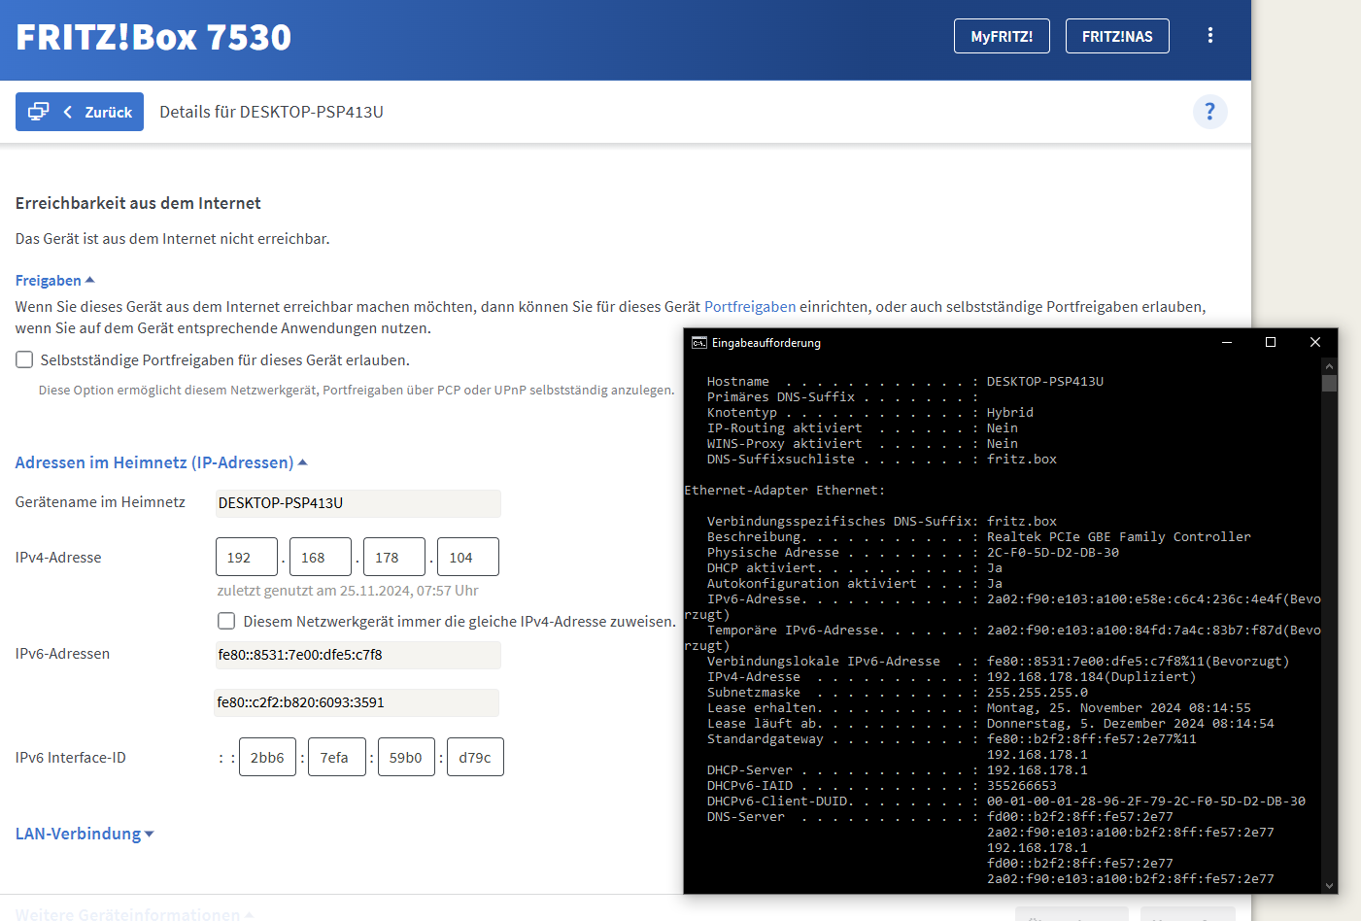Click 'Lease erhalten' date in console
Viewport: 1361px width, 921px height.
pos(1119,707)
